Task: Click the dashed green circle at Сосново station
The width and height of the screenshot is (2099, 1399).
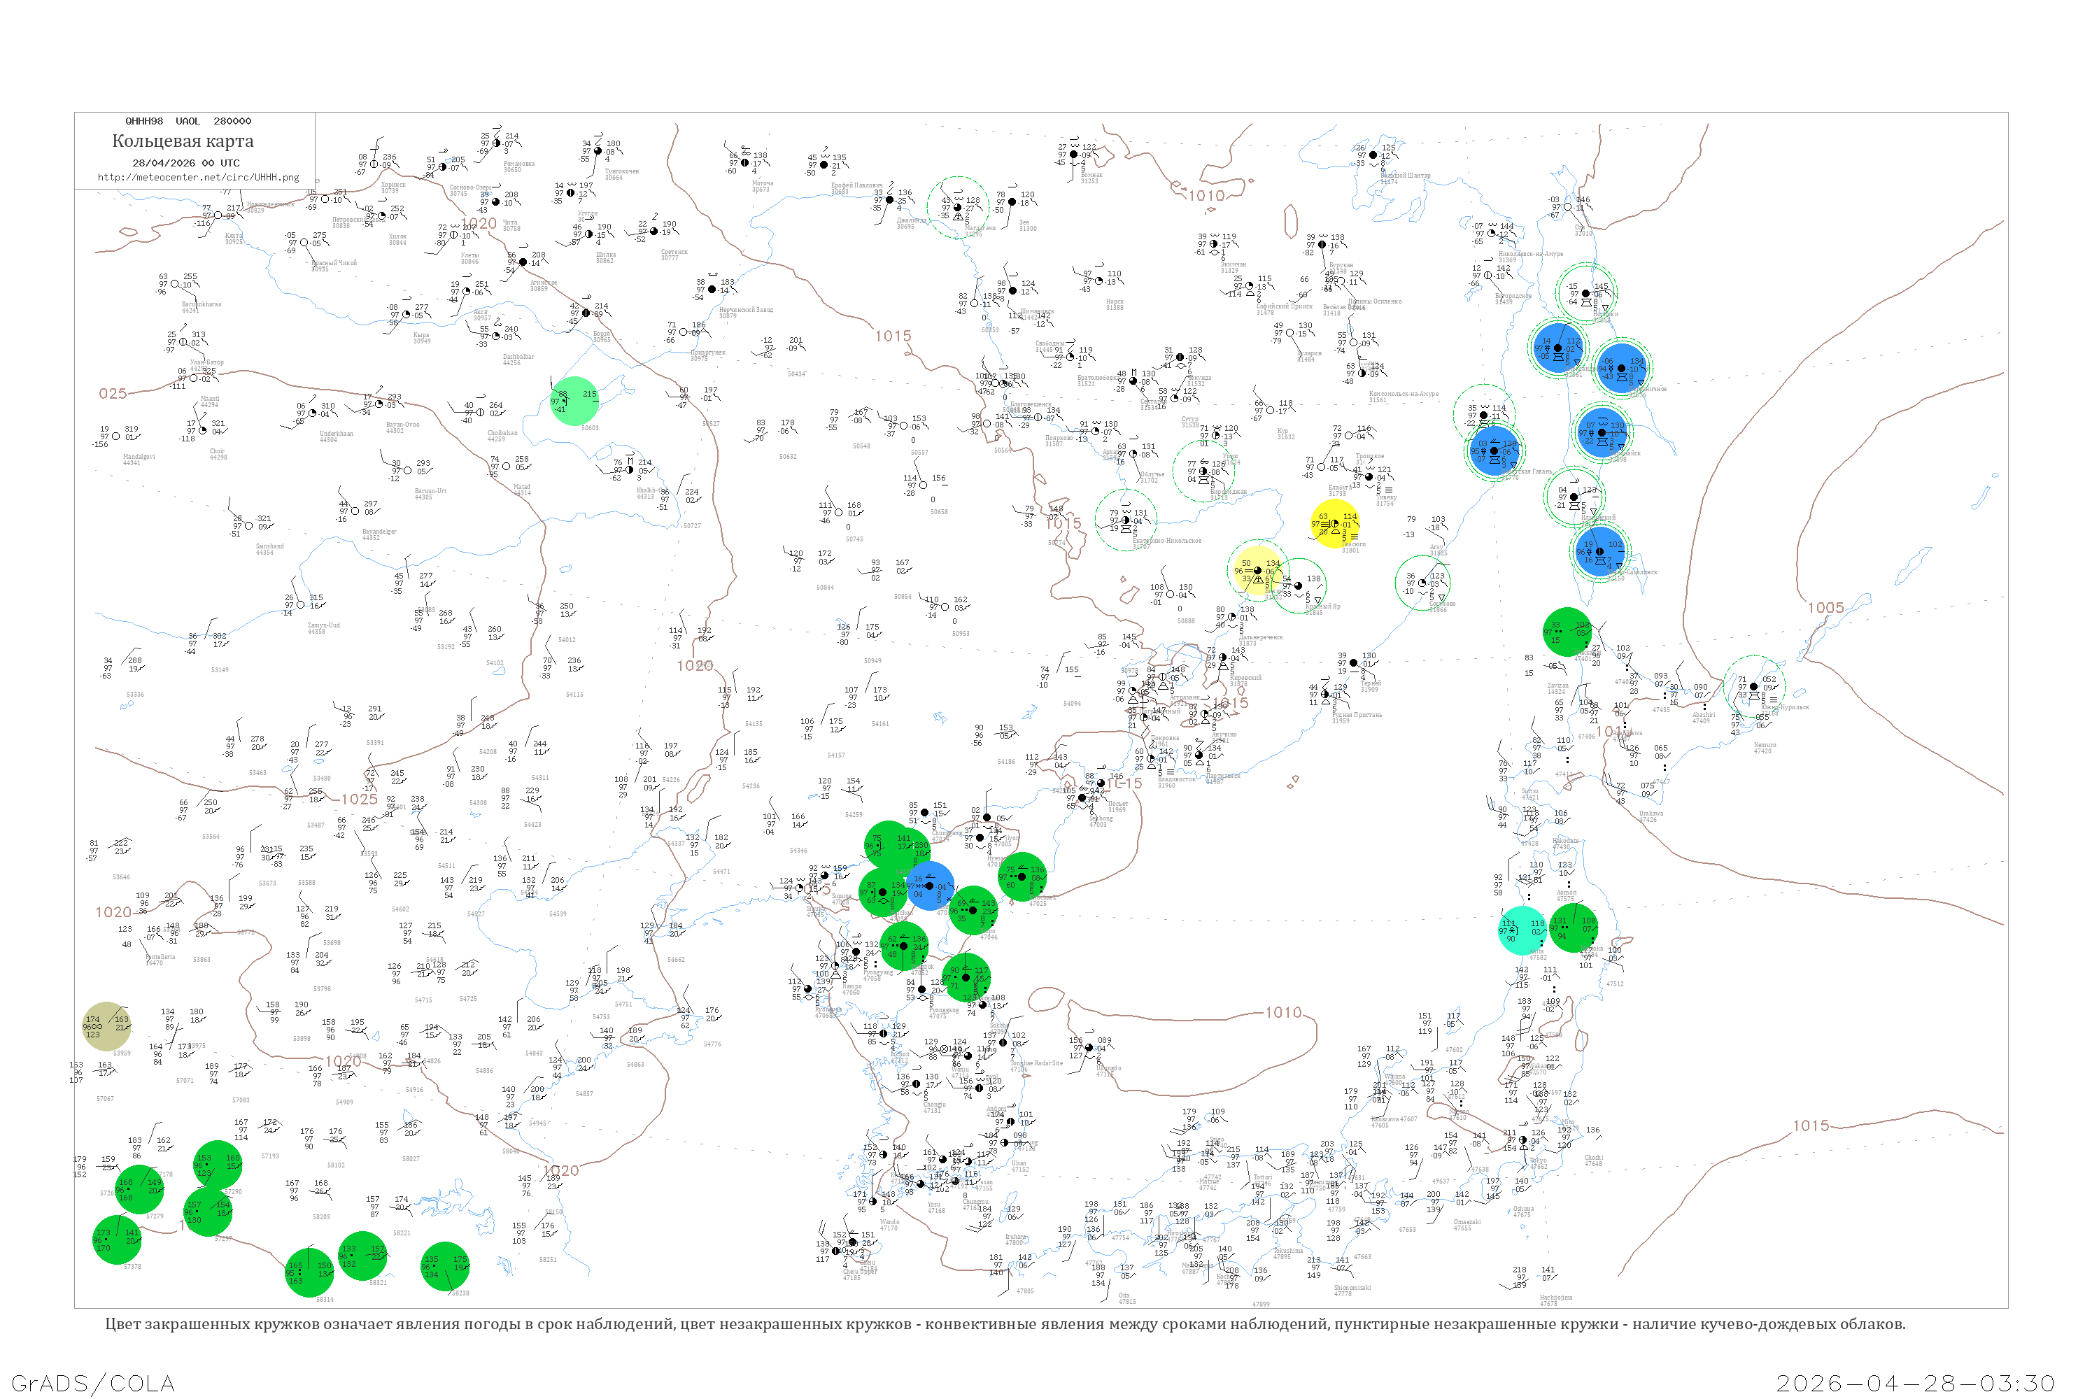Action: click(1422, 583)
